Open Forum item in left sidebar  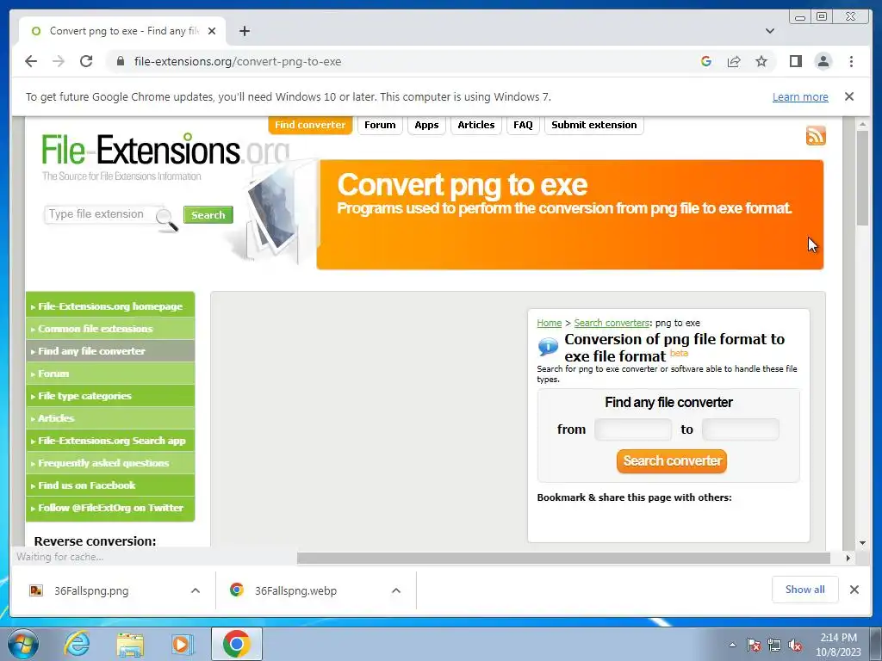(x=110, y=374)
